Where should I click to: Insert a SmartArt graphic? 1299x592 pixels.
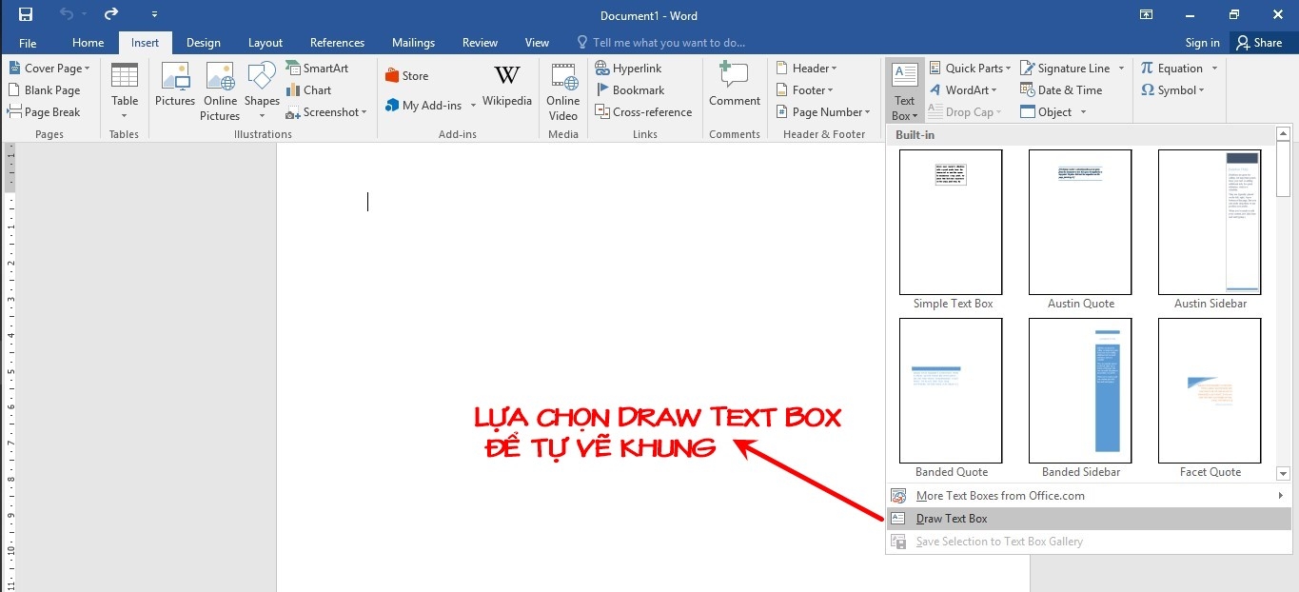(x=318, y=69)
